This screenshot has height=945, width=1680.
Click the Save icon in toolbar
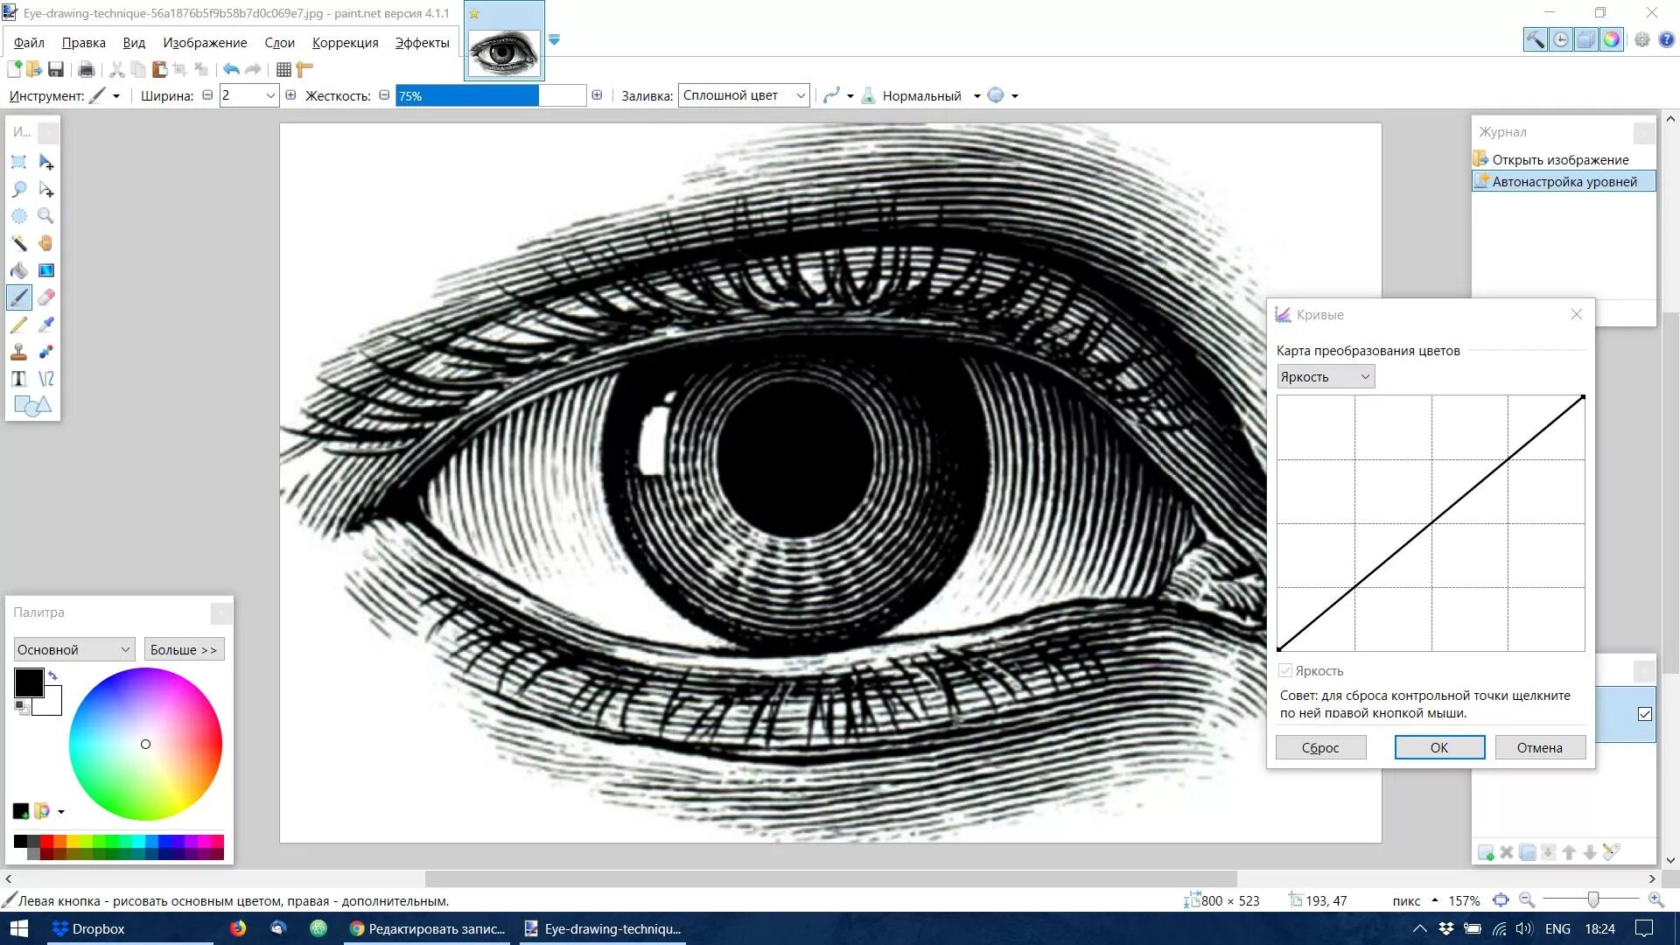56,69
